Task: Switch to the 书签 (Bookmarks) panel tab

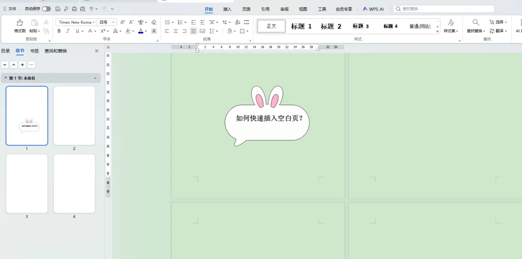Action: (34, 51)
